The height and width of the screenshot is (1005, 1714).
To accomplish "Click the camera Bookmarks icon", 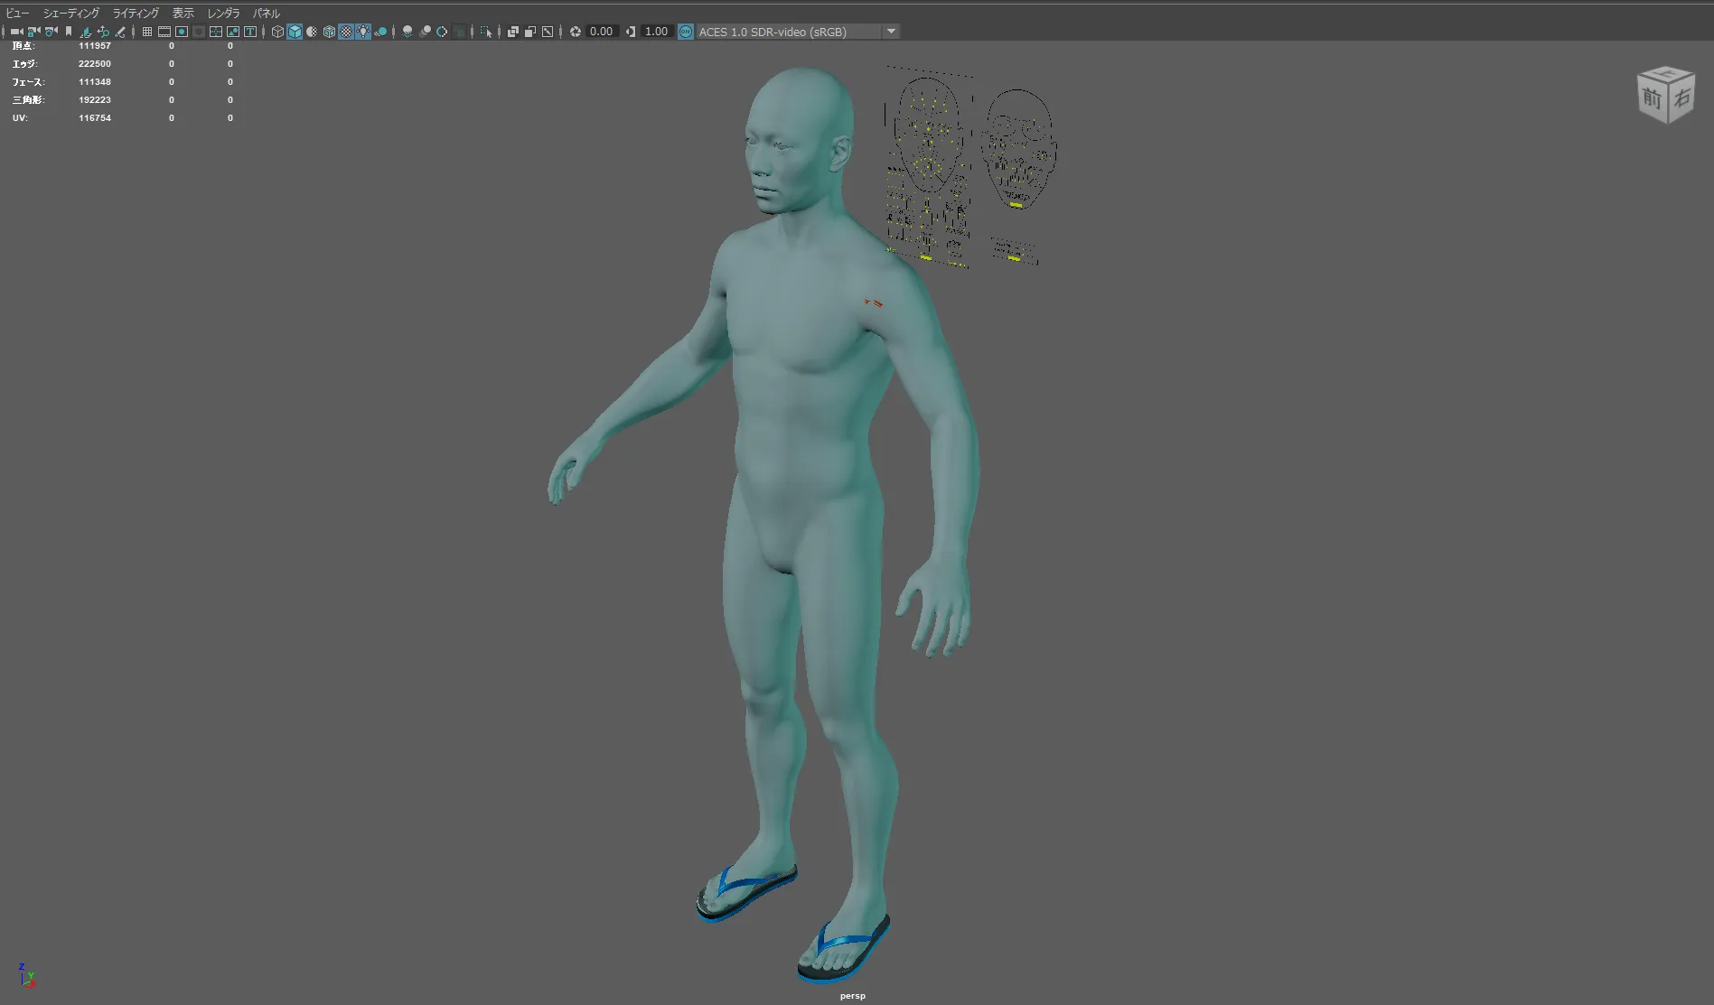I will pos(69,32).
